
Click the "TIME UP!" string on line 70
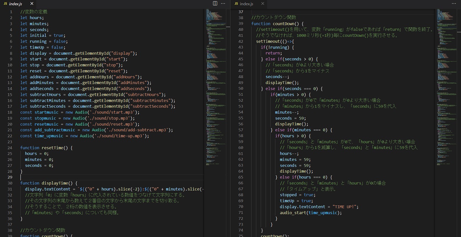pos(345,207)
